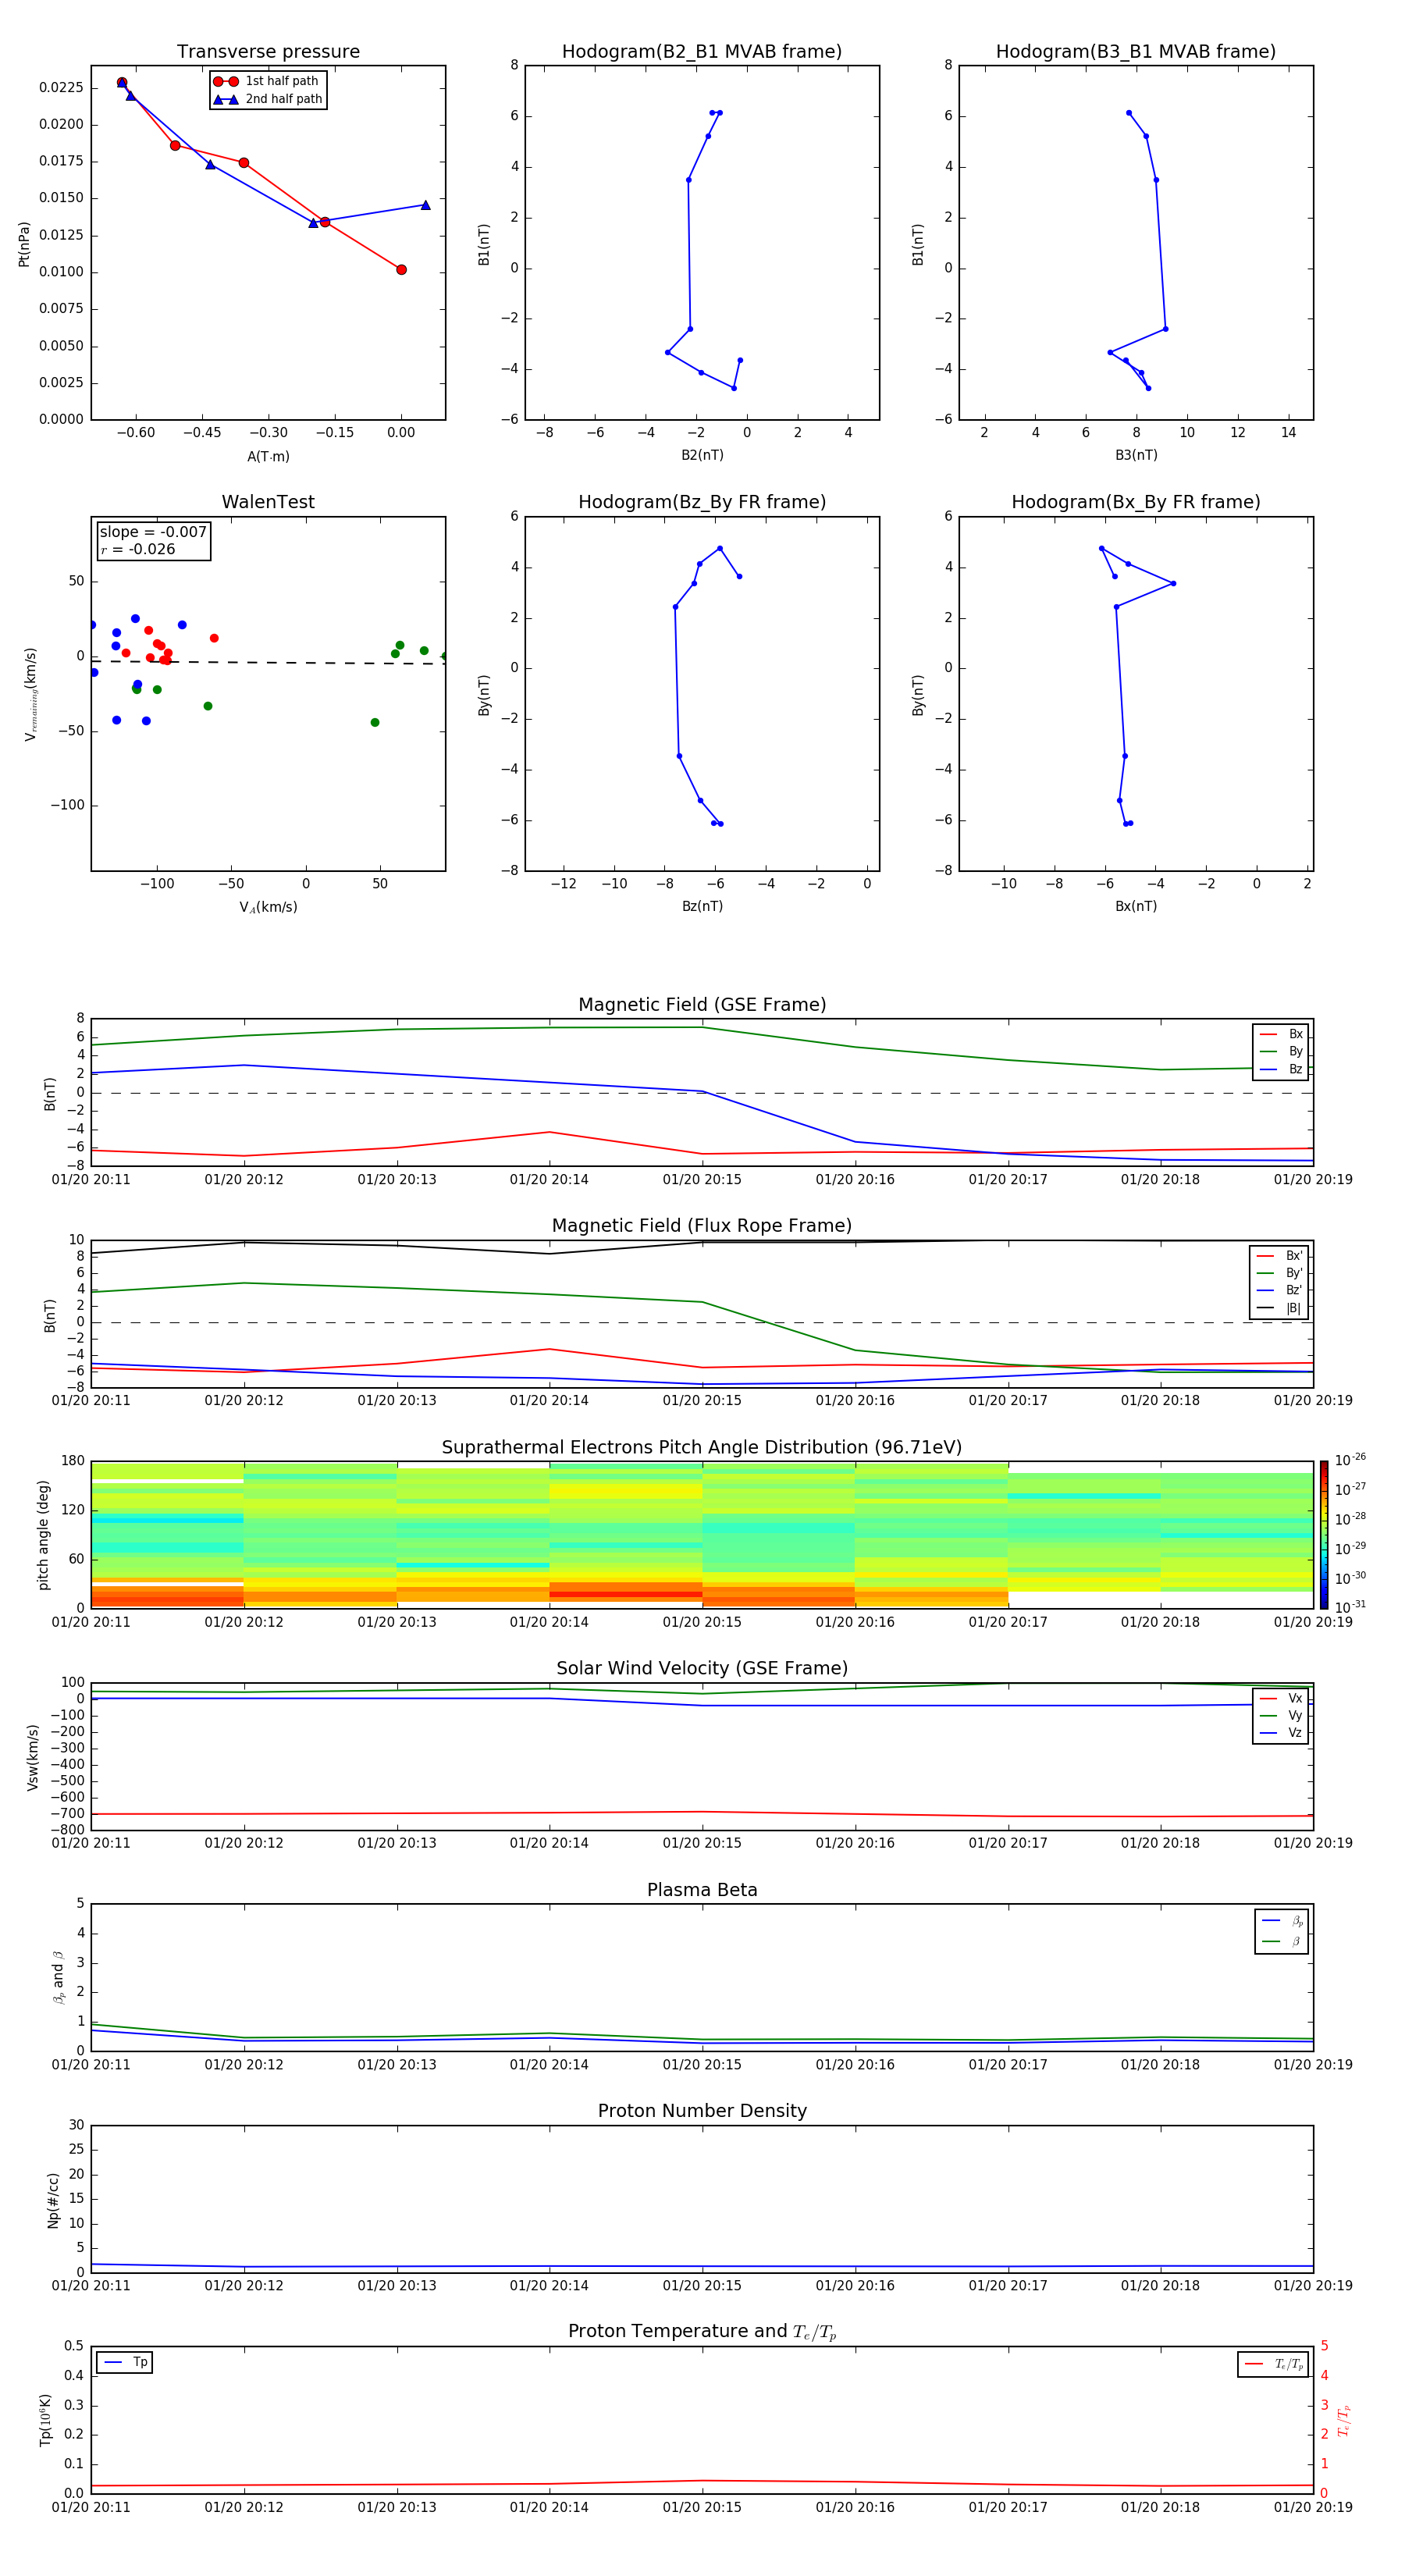
Task: Click the "r = -0.026" annotation
Action: point(138,549)
